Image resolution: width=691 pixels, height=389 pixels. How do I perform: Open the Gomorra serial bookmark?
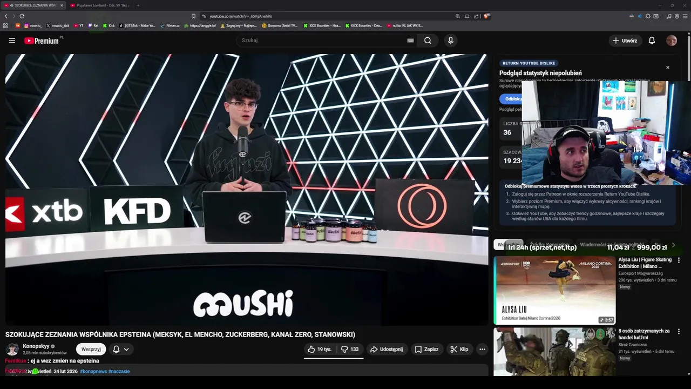(280, 25)
